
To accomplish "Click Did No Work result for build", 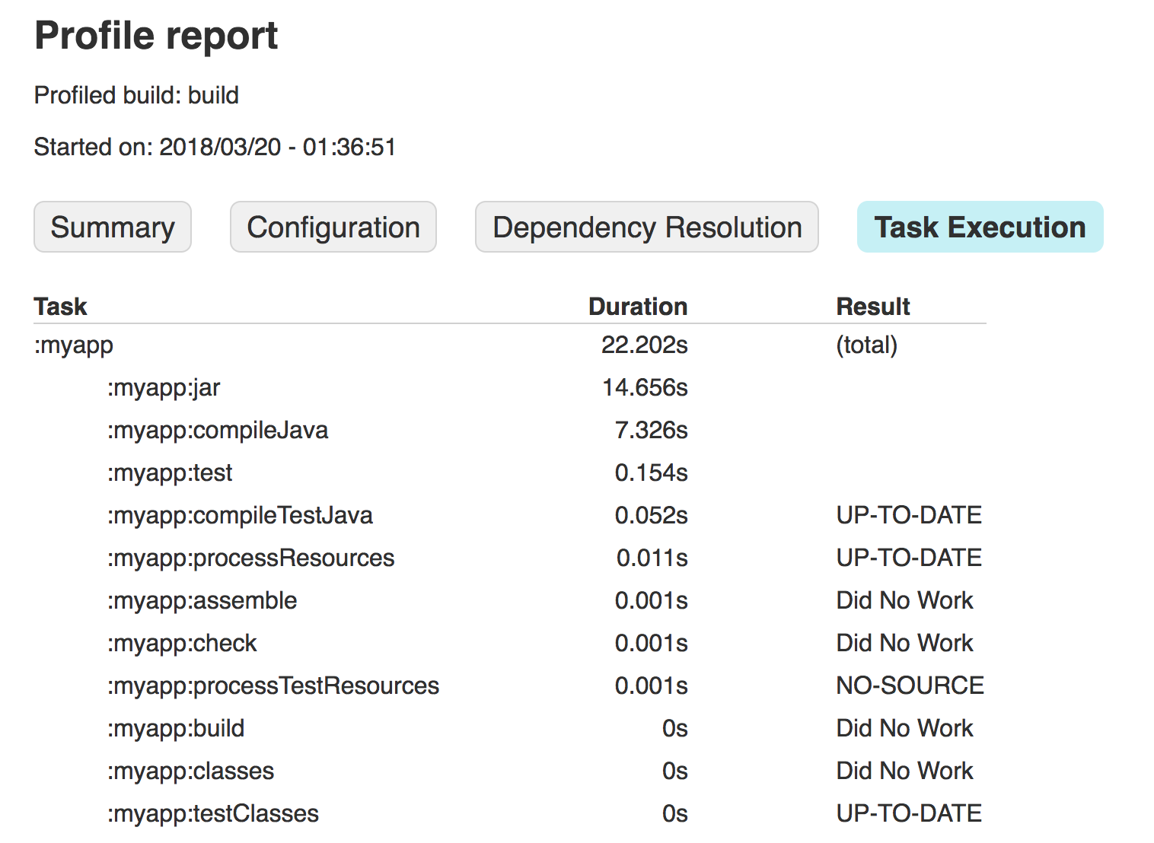I will (x=905, y=728).
